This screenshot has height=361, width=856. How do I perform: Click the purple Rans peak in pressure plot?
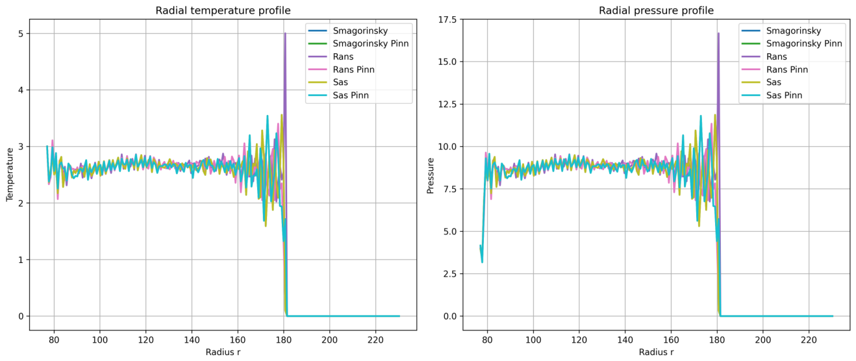pos(718,34)
